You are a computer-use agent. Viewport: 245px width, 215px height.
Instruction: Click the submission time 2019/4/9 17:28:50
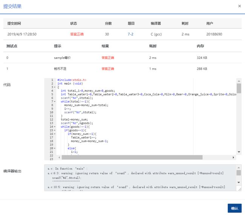coord(22,34)
